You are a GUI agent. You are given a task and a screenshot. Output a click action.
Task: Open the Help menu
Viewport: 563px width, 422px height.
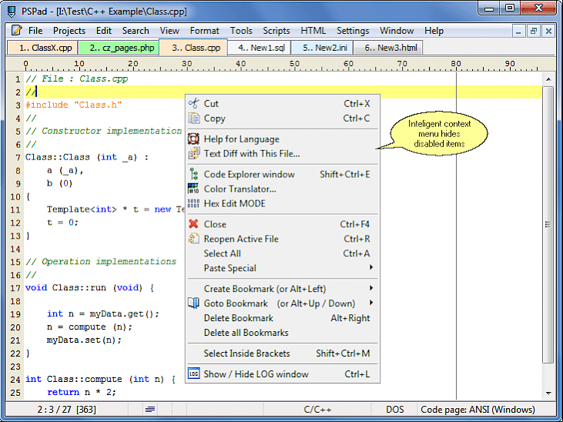(x=434, y=31)
